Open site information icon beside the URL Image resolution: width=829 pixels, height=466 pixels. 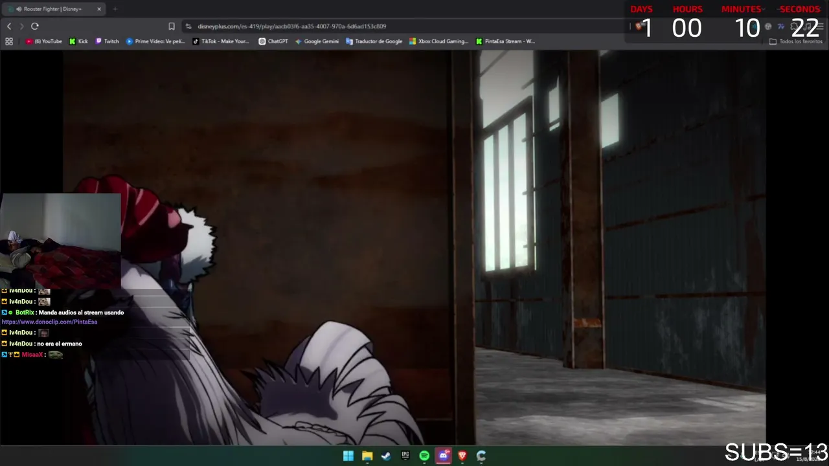click(x=188, y=27)
